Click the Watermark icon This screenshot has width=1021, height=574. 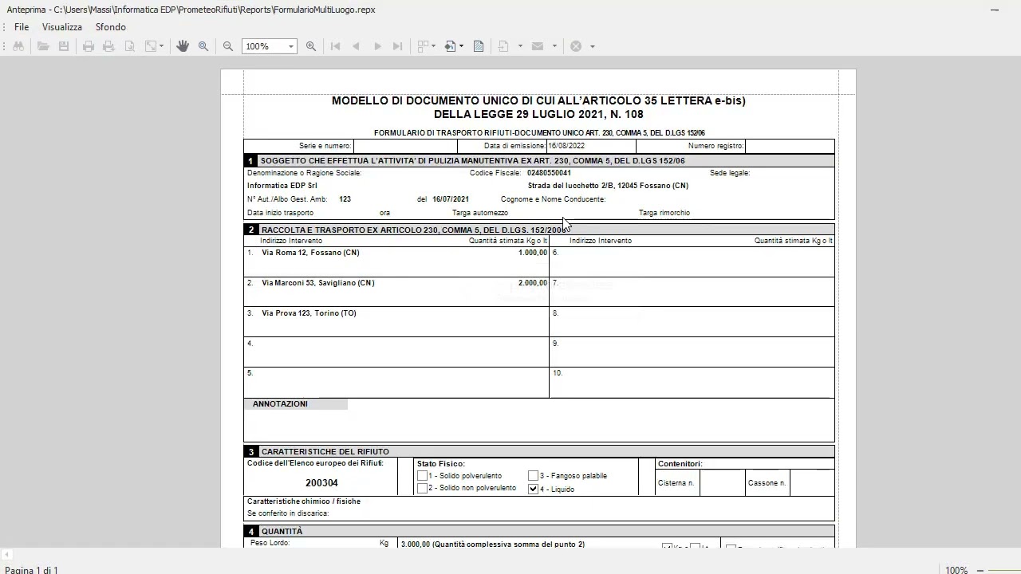tap(479, 46)
